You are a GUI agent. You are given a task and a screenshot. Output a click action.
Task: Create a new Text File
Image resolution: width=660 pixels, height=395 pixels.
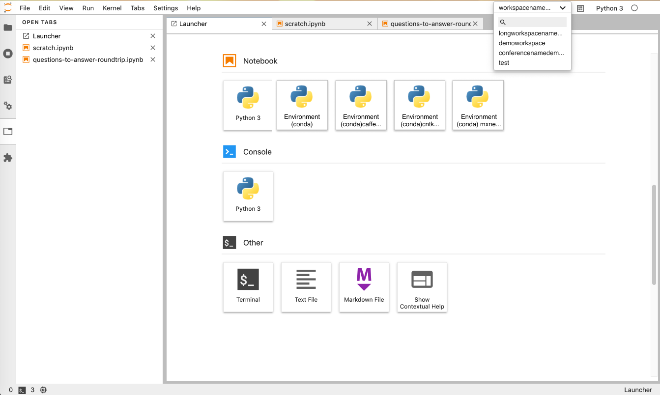[x=306, y=287]
